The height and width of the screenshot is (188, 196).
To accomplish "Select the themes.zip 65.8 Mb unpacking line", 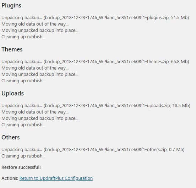I will tap(95, 62).
